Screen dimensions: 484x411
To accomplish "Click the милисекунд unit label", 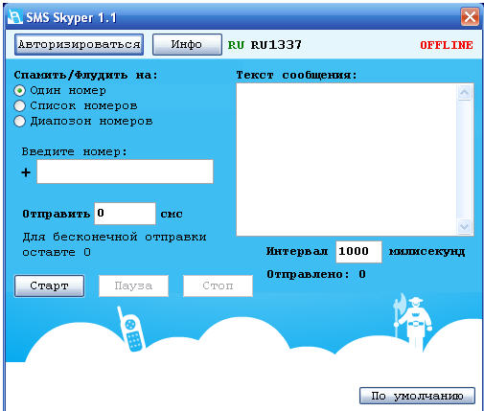I will 426,252.
